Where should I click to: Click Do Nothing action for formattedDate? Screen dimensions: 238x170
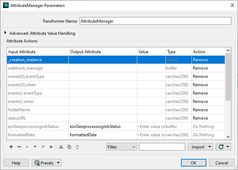[208, 135]
